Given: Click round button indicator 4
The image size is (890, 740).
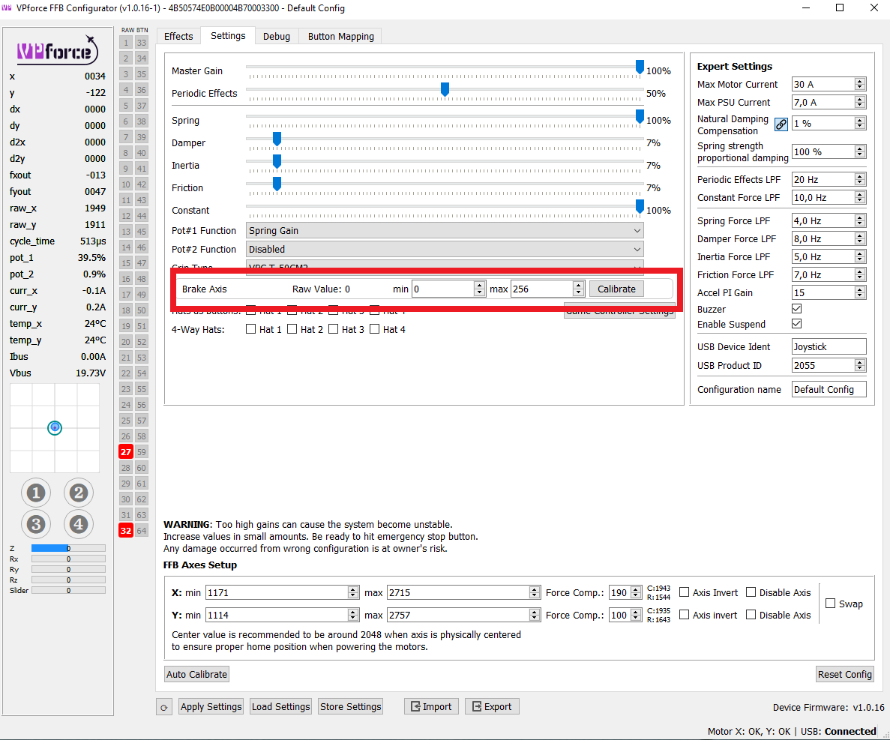Looking at the screenshot, I should 78,524.
